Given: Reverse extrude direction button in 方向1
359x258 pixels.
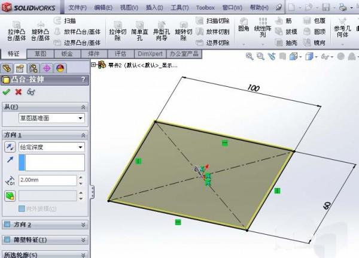Looking at the screenshot, I should [x=10, y=147].
